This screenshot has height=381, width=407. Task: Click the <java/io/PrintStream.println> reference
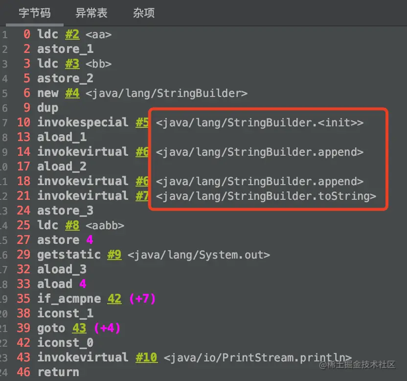(258, 358)
